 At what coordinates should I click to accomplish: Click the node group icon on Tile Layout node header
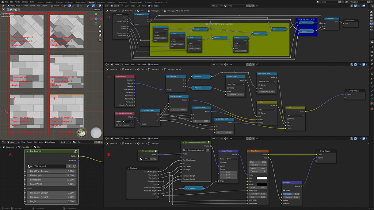(x=76, y=151)
